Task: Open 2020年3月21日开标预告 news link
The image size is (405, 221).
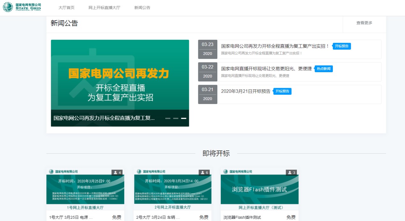Action: (x=245, y=91)
